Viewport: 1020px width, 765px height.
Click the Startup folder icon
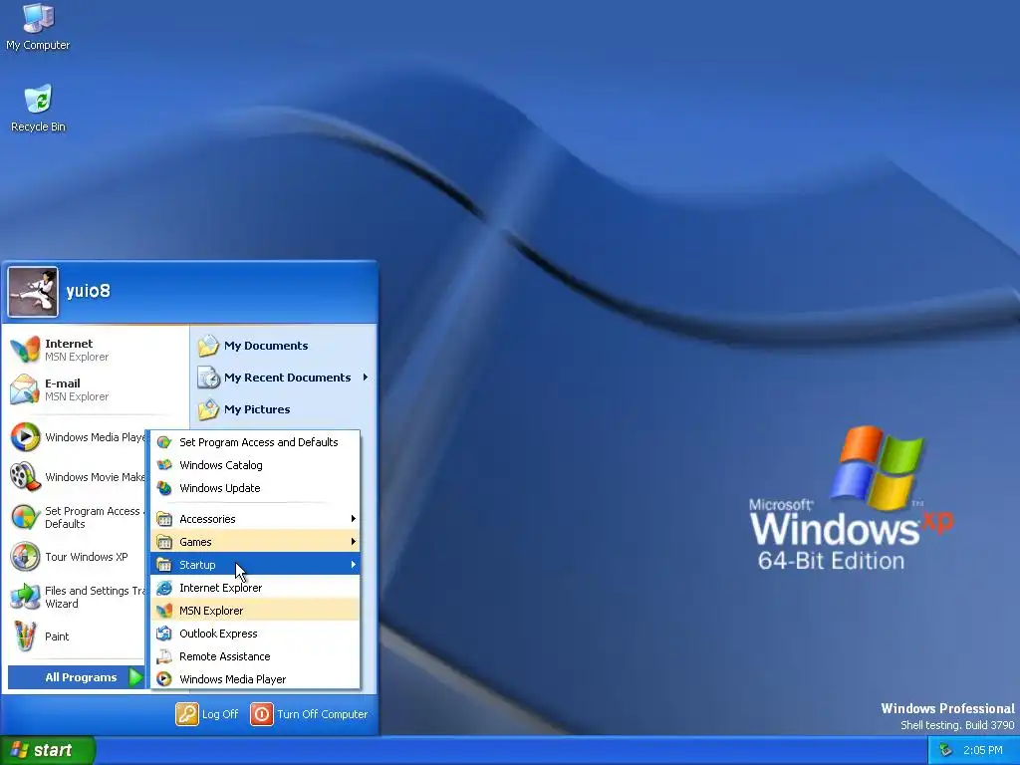click(x=164, y=564)
